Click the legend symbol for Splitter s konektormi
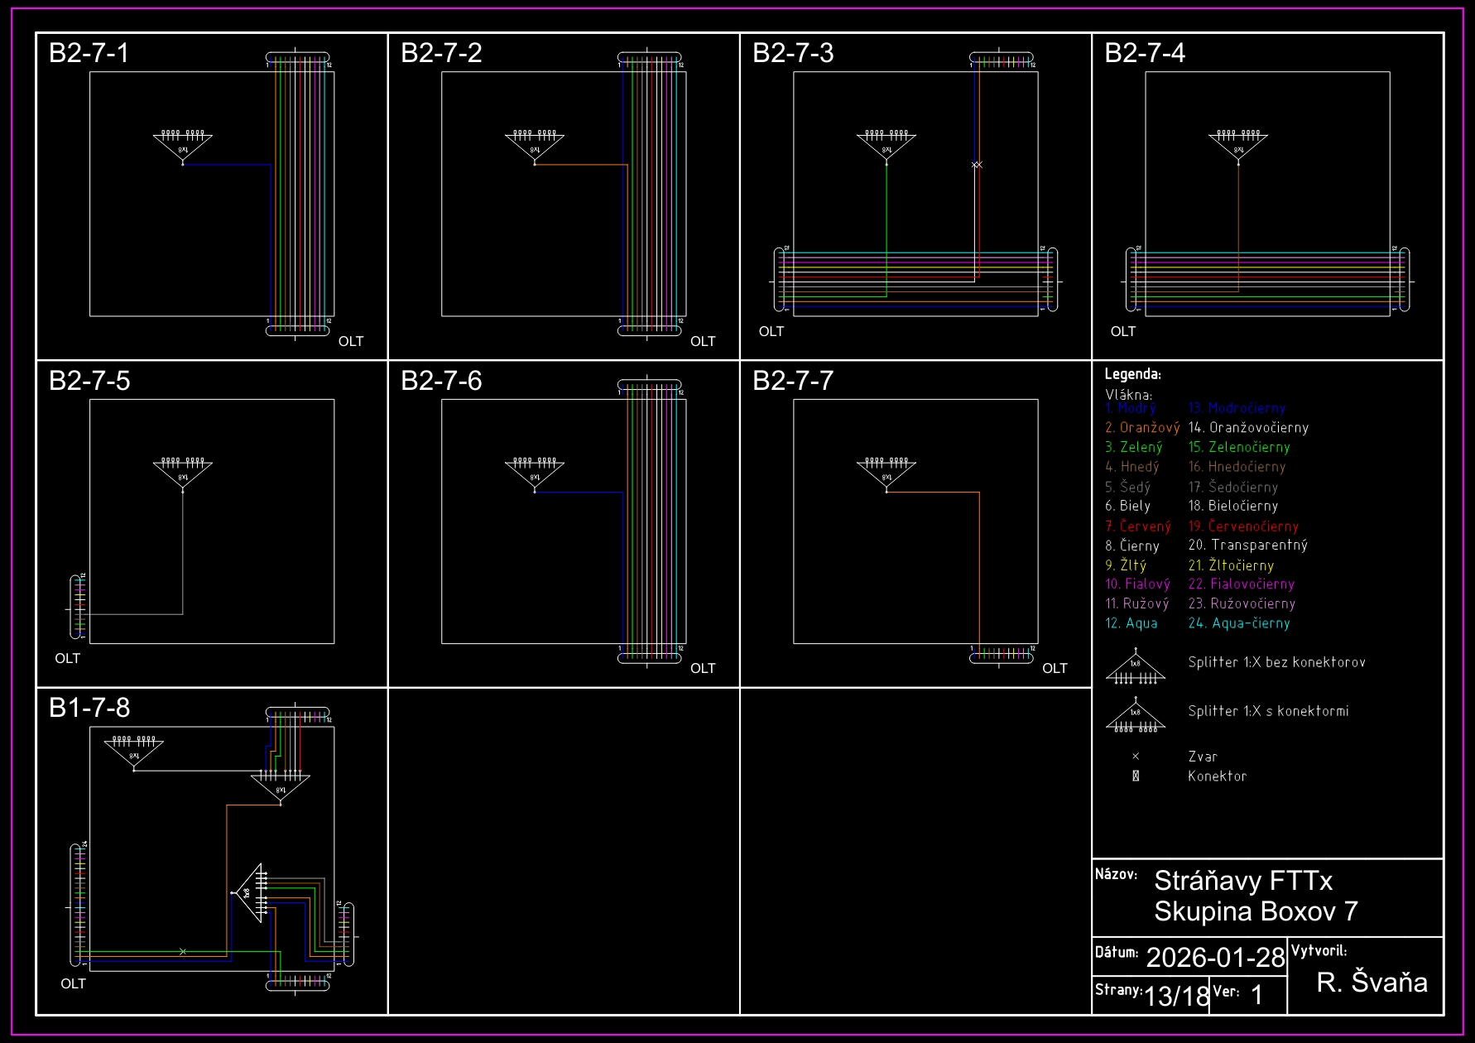 1136,717
